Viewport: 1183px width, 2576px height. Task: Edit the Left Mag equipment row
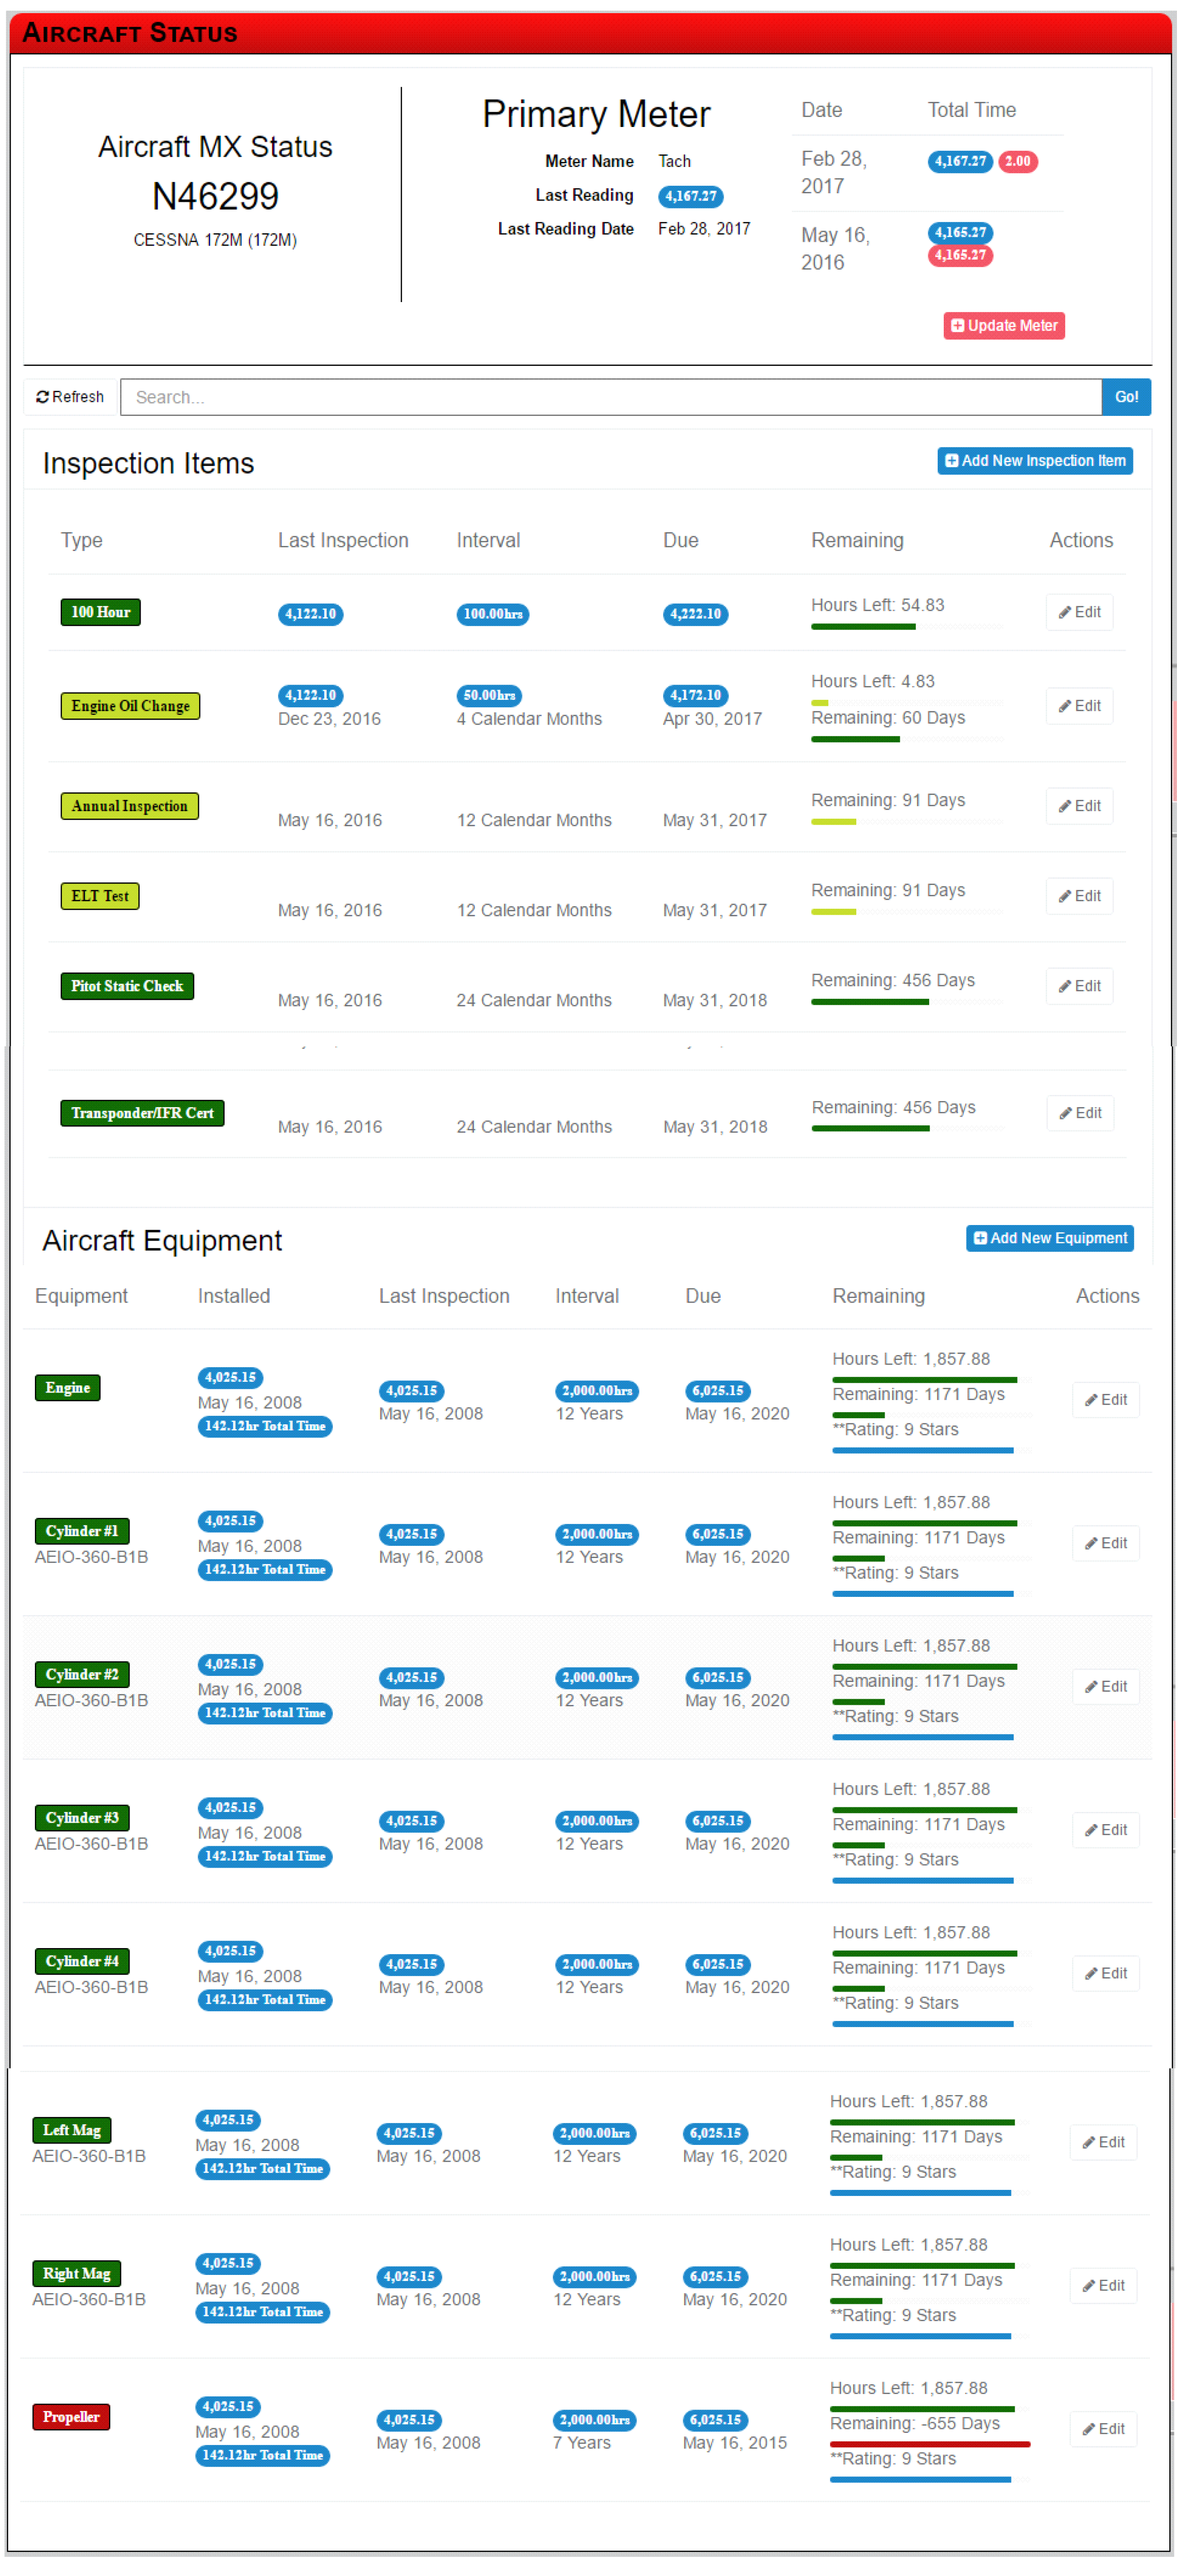pos(1103,2142)
